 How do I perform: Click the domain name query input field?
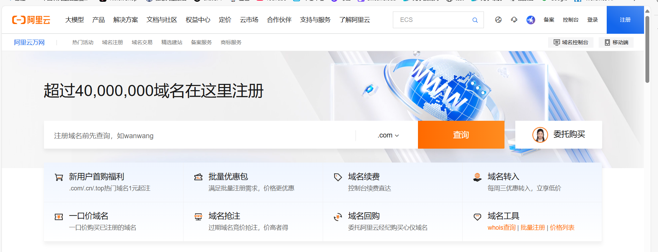click(199, 135)
